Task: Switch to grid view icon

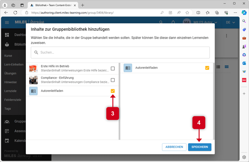Action: tap(226, 67)
